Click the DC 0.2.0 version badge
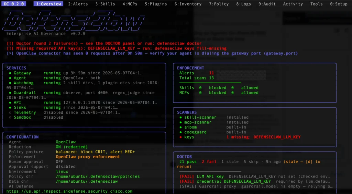Viewport: 352px width, 194px height. tap(14, 4)
